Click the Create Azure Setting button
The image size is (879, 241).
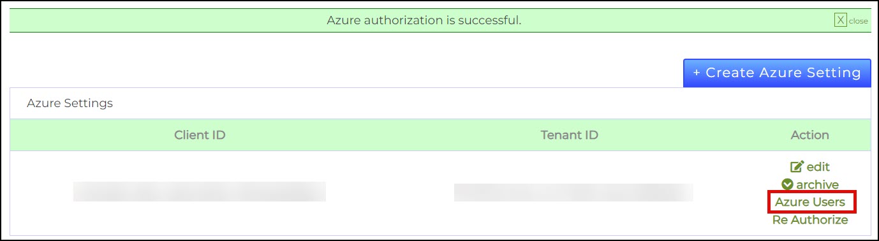(x=776, y=73)
